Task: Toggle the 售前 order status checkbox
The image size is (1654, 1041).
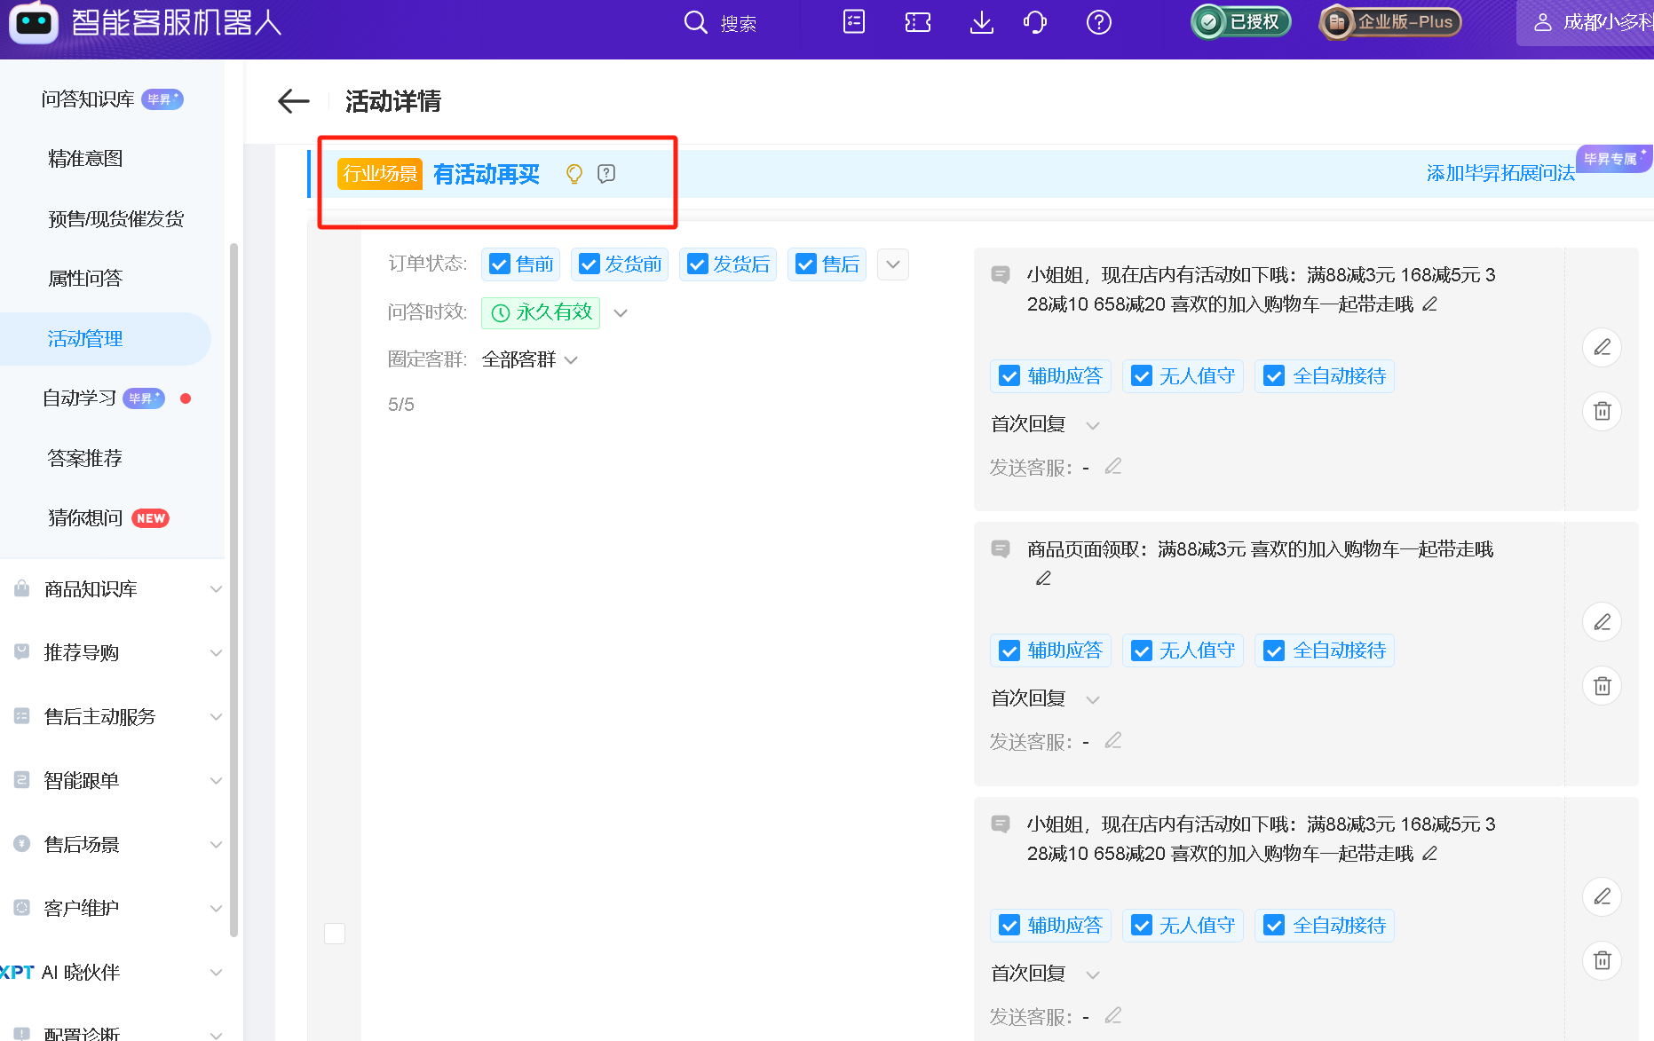Action: pos(500,264)
